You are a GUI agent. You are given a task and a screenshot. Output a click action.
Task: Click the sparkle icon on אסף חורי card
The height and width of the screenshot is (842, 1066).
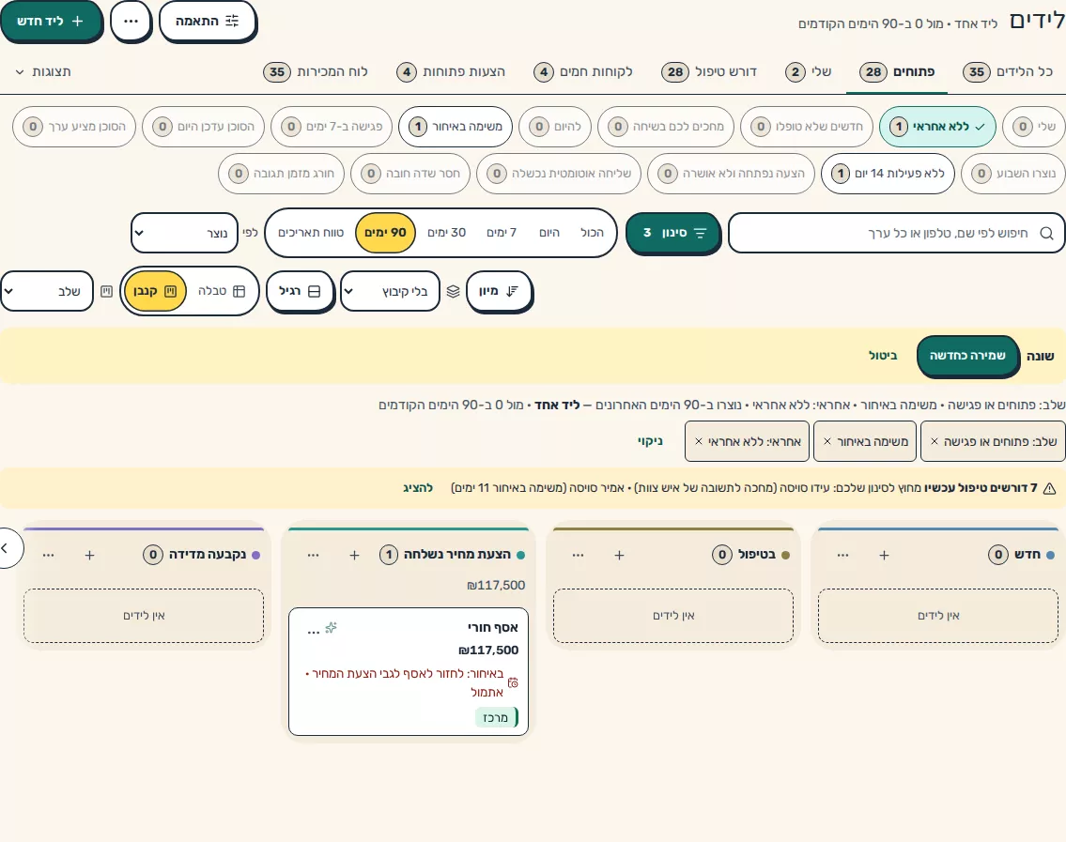coord(332,627)
